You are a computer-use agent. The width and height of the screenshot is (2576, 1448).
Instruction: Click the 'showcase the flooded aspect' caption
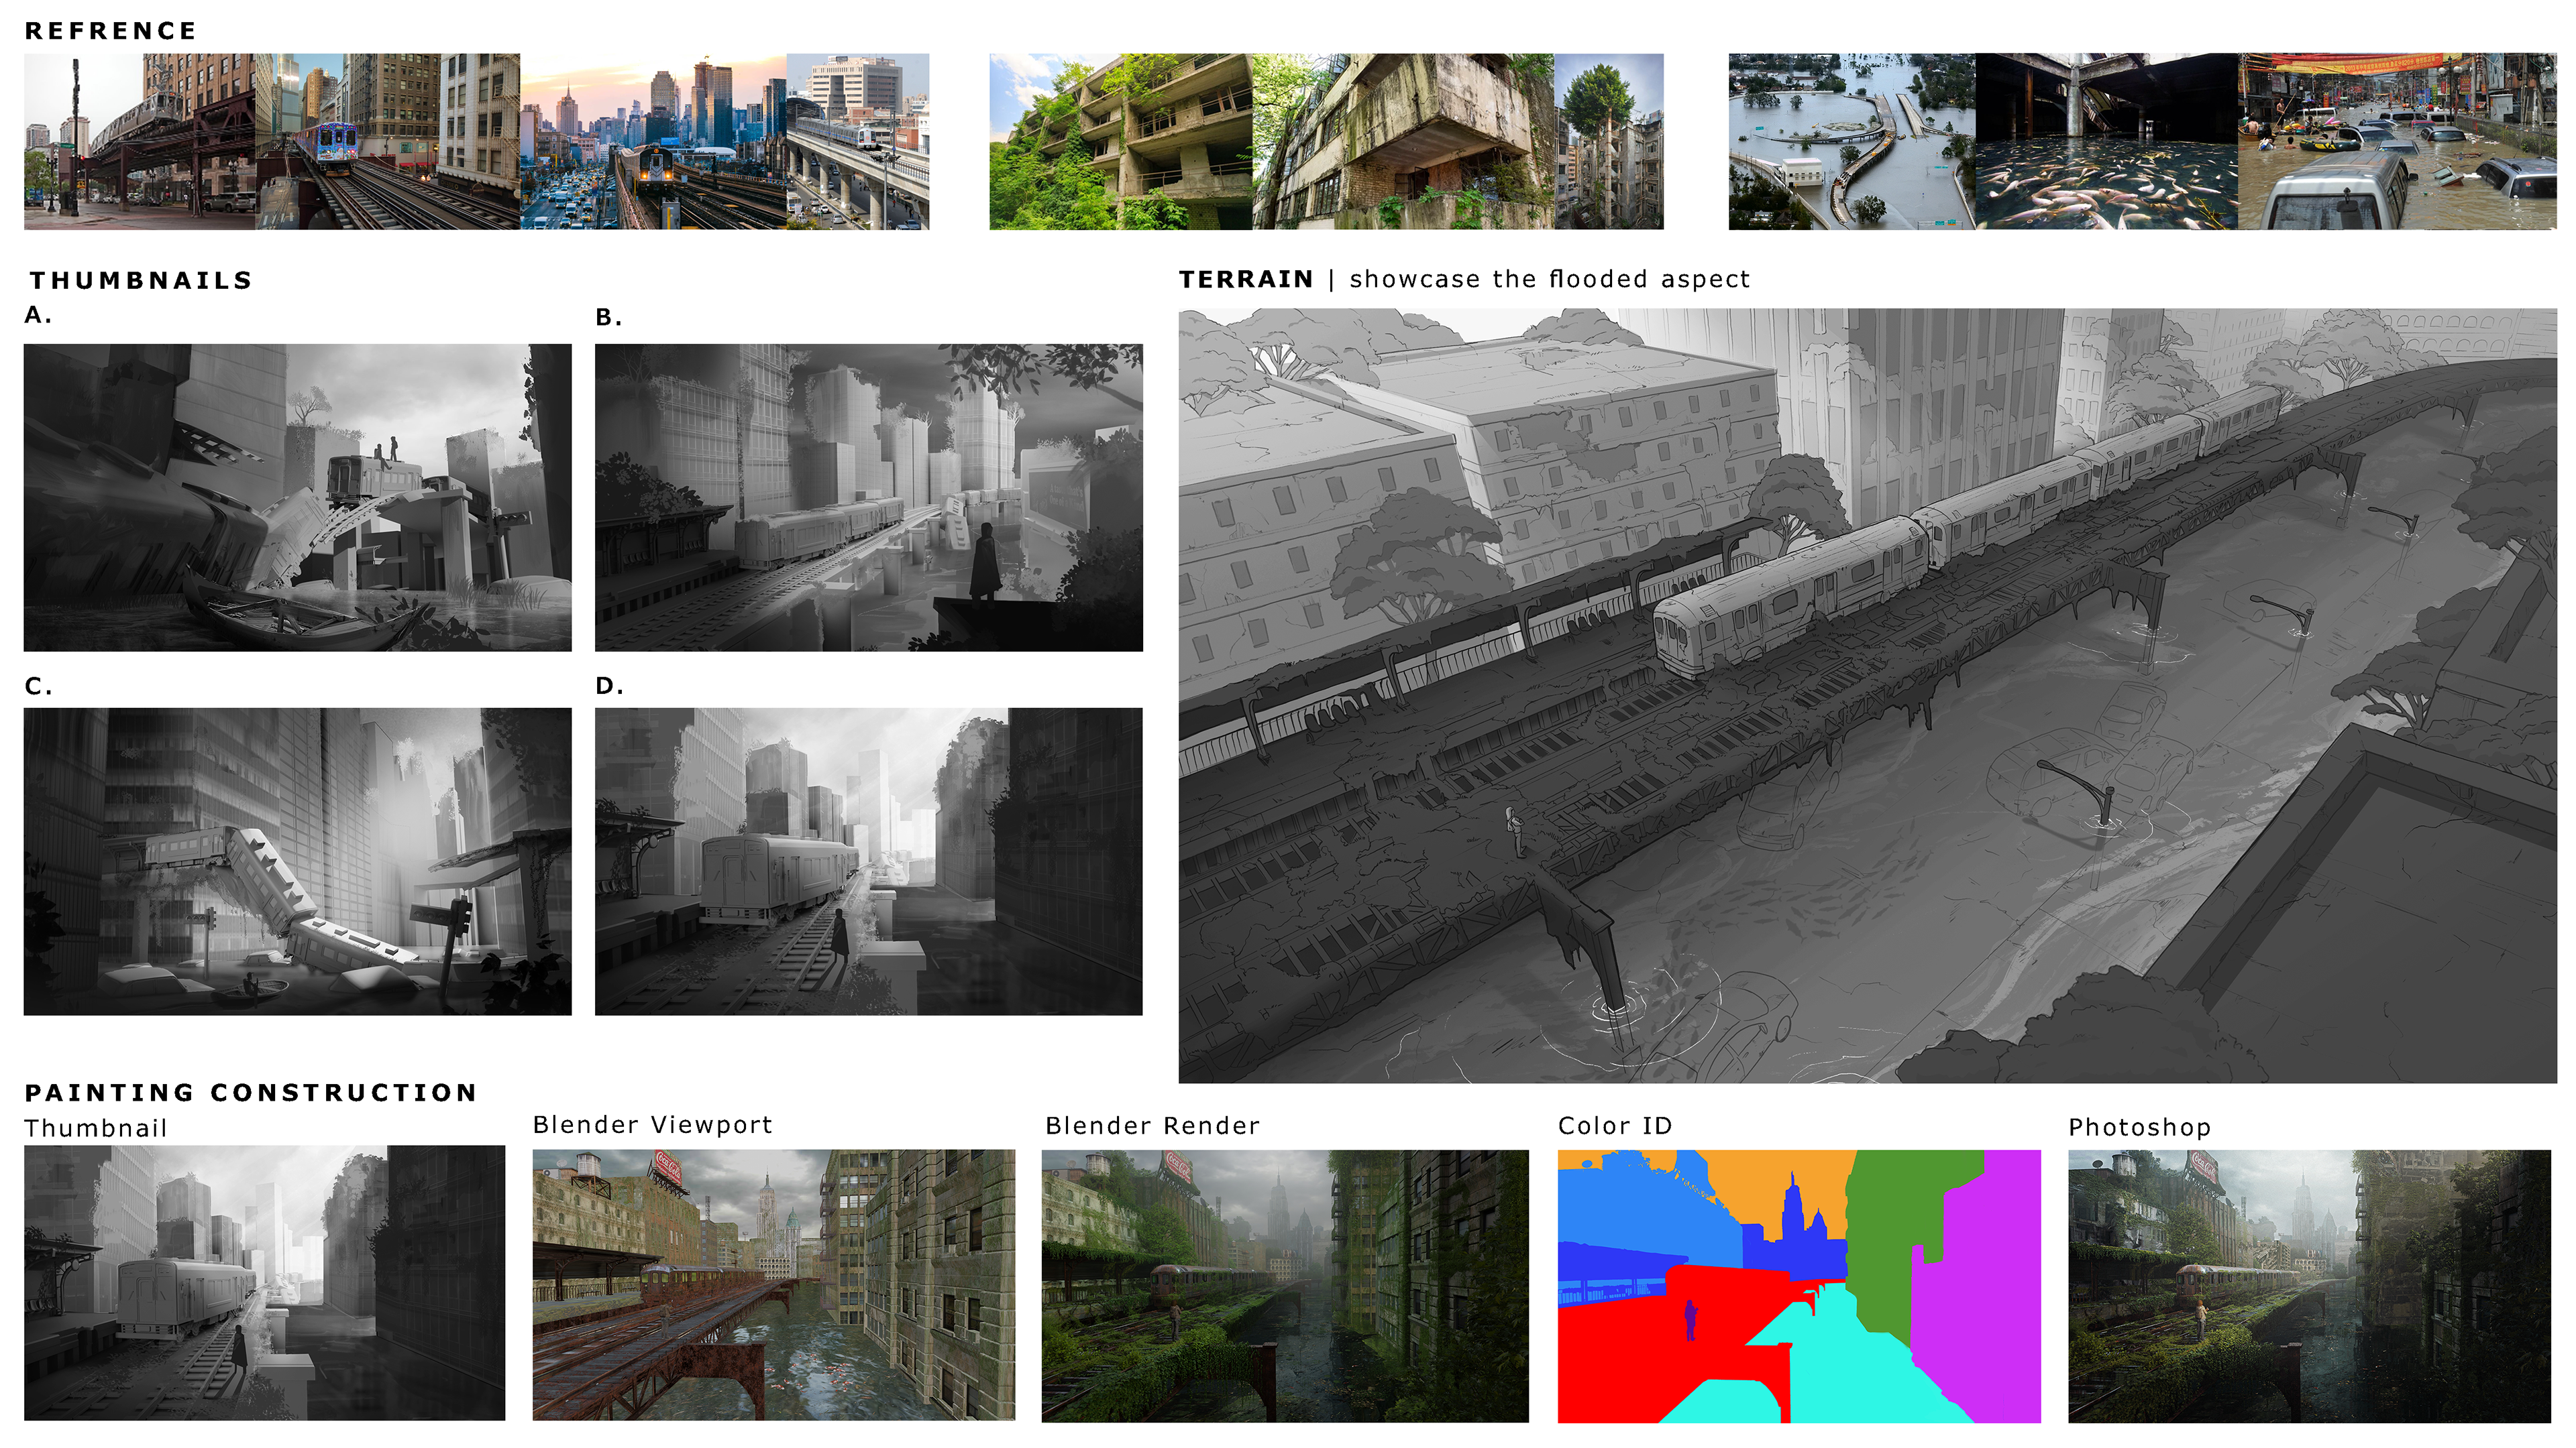point(1550,280)
